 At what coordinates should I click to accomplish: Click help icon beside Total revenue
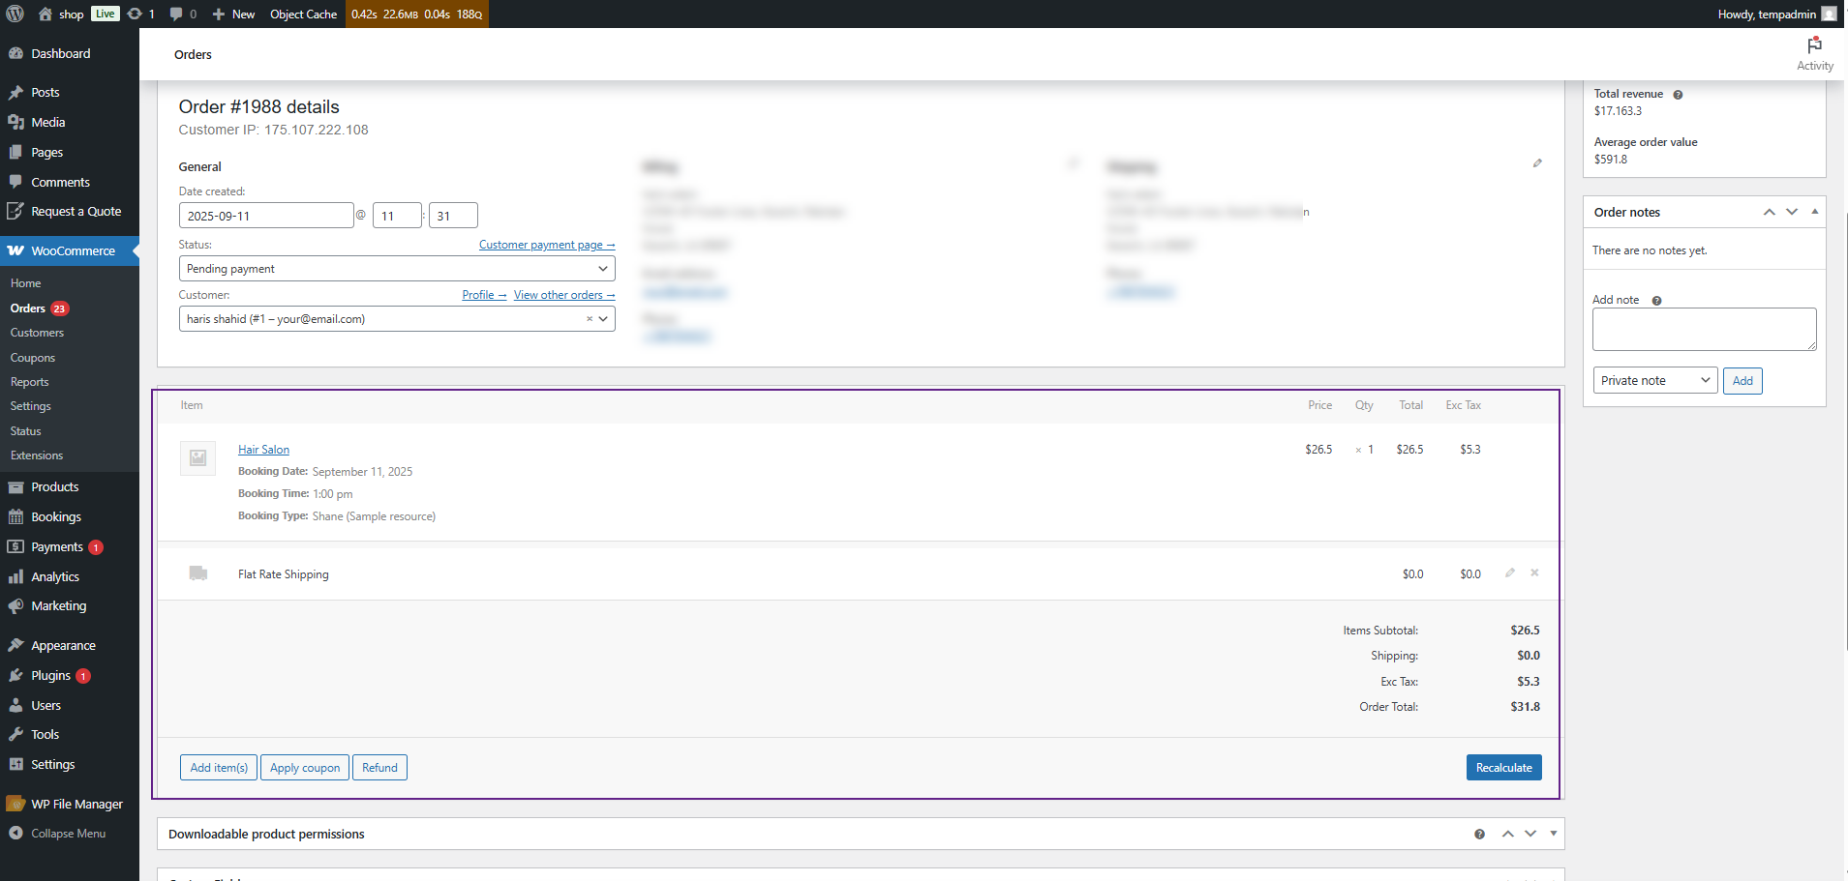(1678, 95)
